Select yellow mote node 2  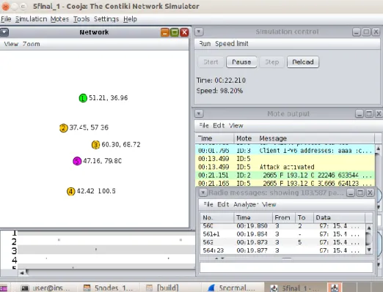point(63,128)
